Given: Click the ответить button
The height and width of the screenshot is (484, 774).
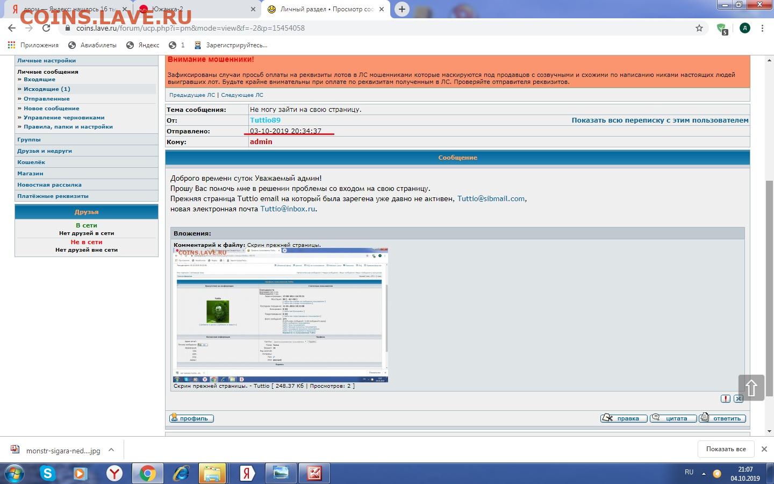Looking at the screenshot, I should tap(722, 418).
